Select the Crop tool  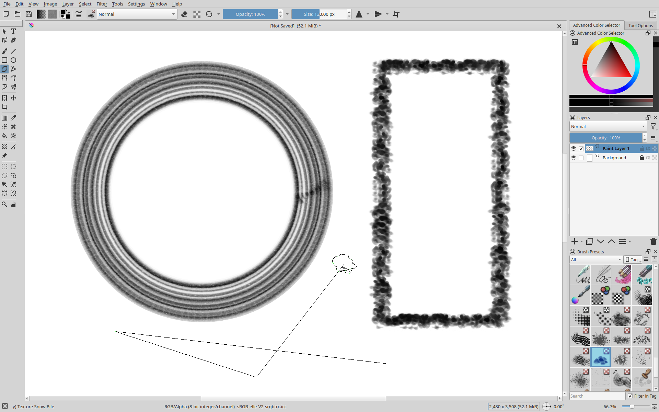click(x=4, y=107)
